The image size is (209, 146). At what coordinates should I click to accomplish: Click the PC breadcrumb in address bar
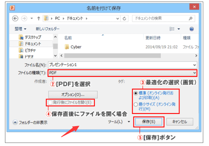(x=58, y=18)
